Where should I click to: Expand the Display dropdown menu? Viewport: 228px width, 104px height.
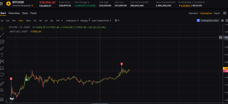pos(85,20)
